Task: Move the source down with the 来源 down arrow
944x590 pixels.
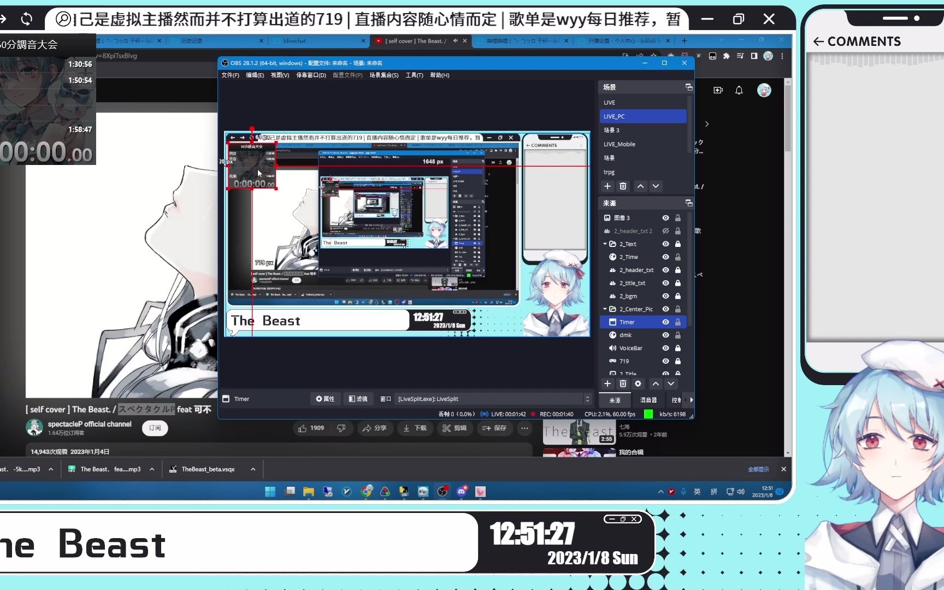Action: pos(671,383)
